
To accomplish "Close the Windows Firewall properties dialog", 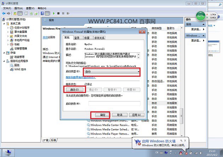I will [142, 32].
